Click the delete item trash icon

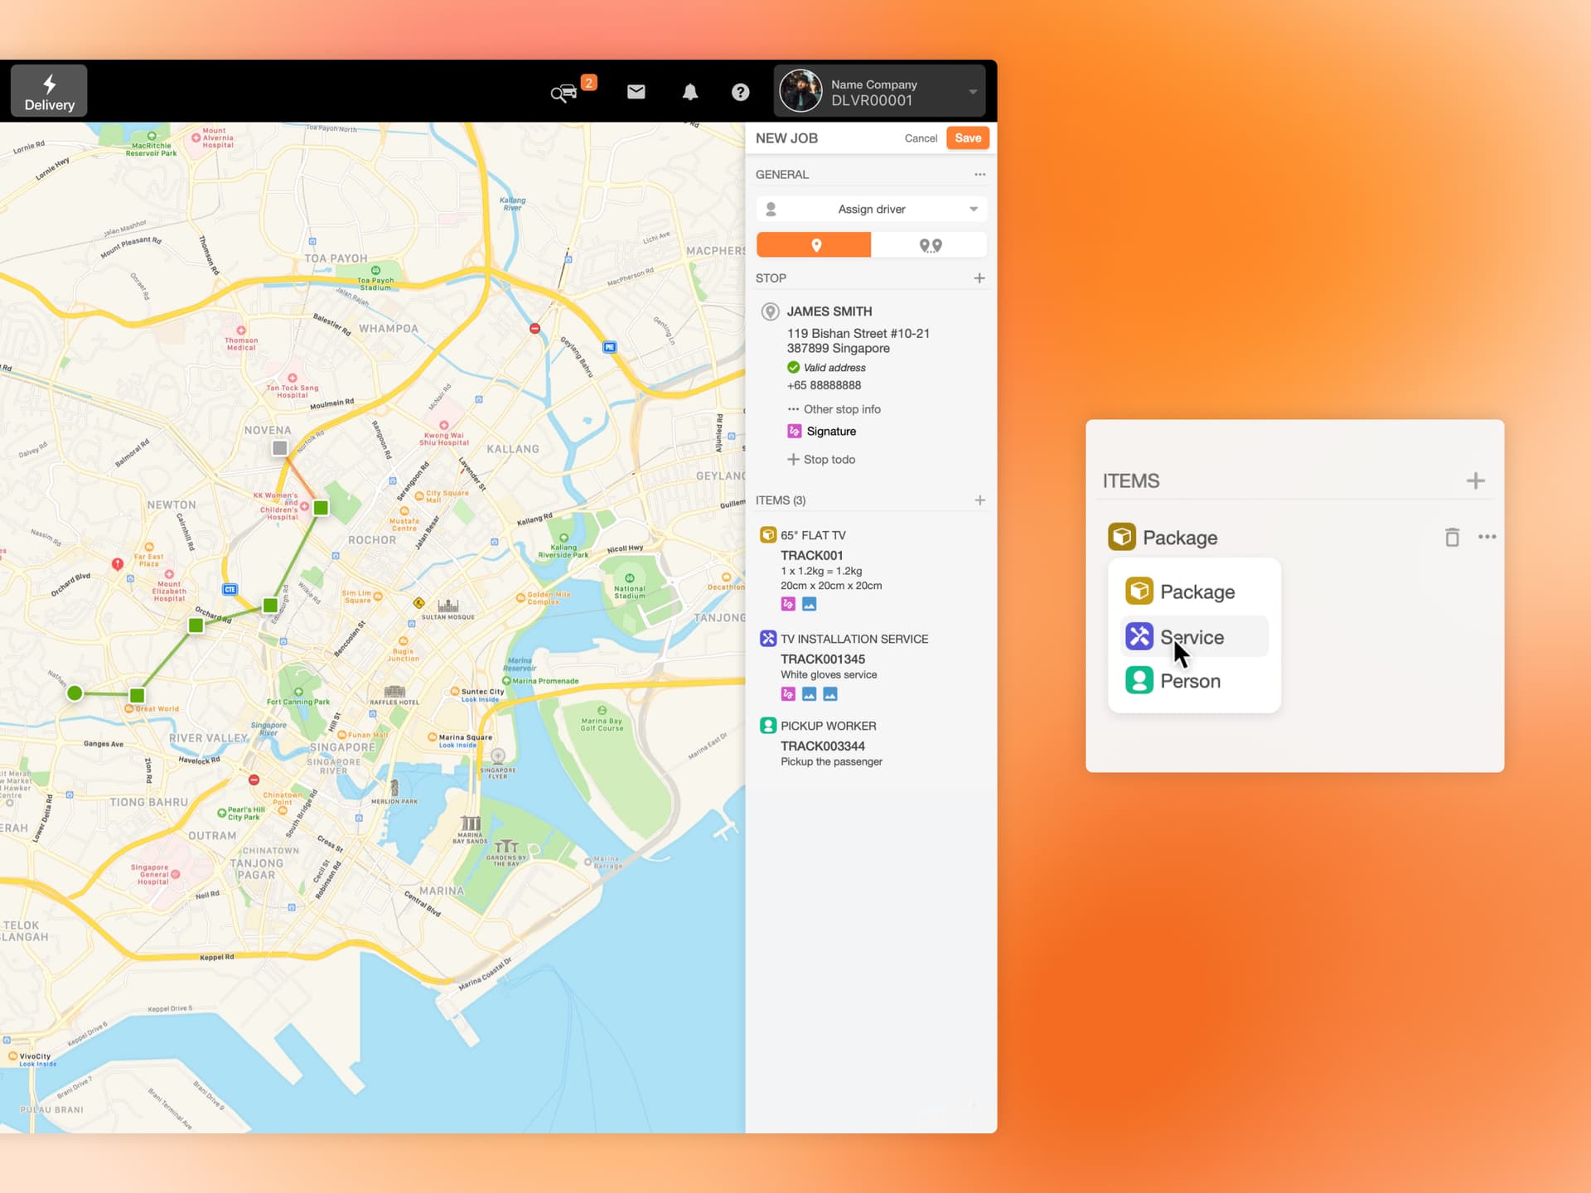coord(1451,536)
